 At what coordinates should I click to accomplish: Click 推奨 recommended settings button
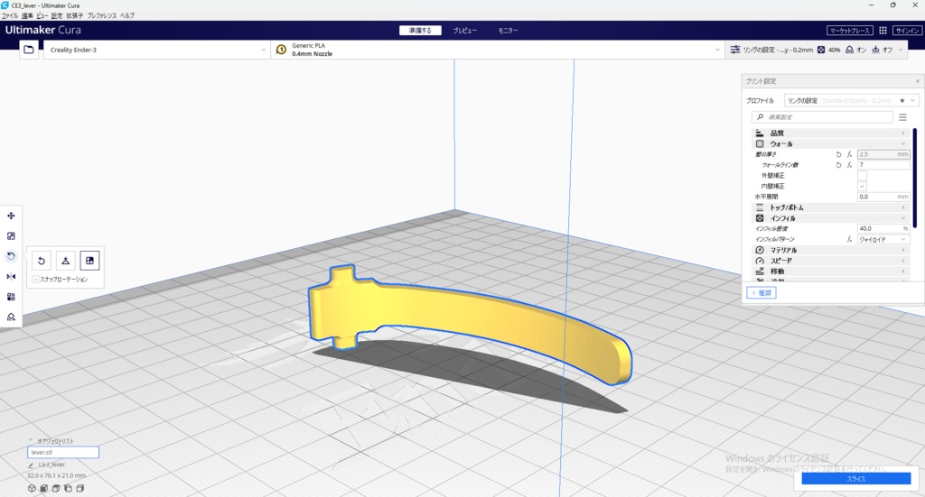point(761,292)
